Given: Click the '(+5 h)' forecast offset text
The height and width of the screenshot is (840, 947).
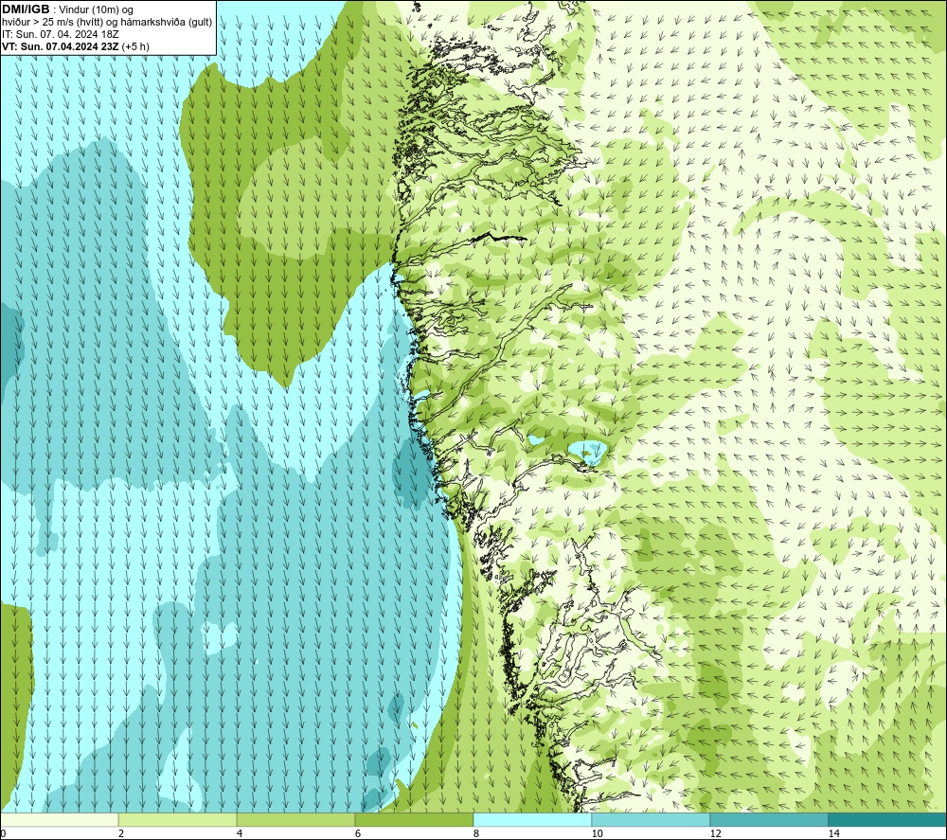Looking at the screenshot, I should click(135, 46).
